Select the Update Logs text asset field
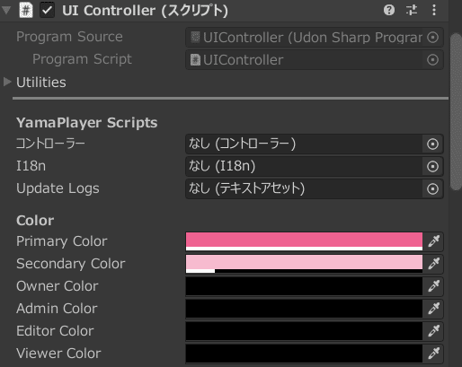 (x=304, y=188)
